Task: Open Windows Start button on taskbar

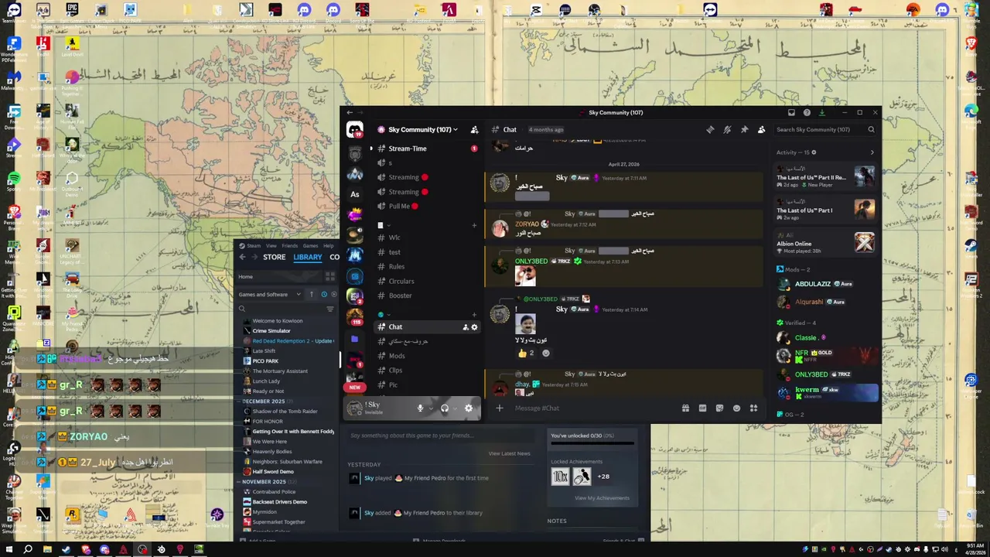Action: tap(9, 549)
